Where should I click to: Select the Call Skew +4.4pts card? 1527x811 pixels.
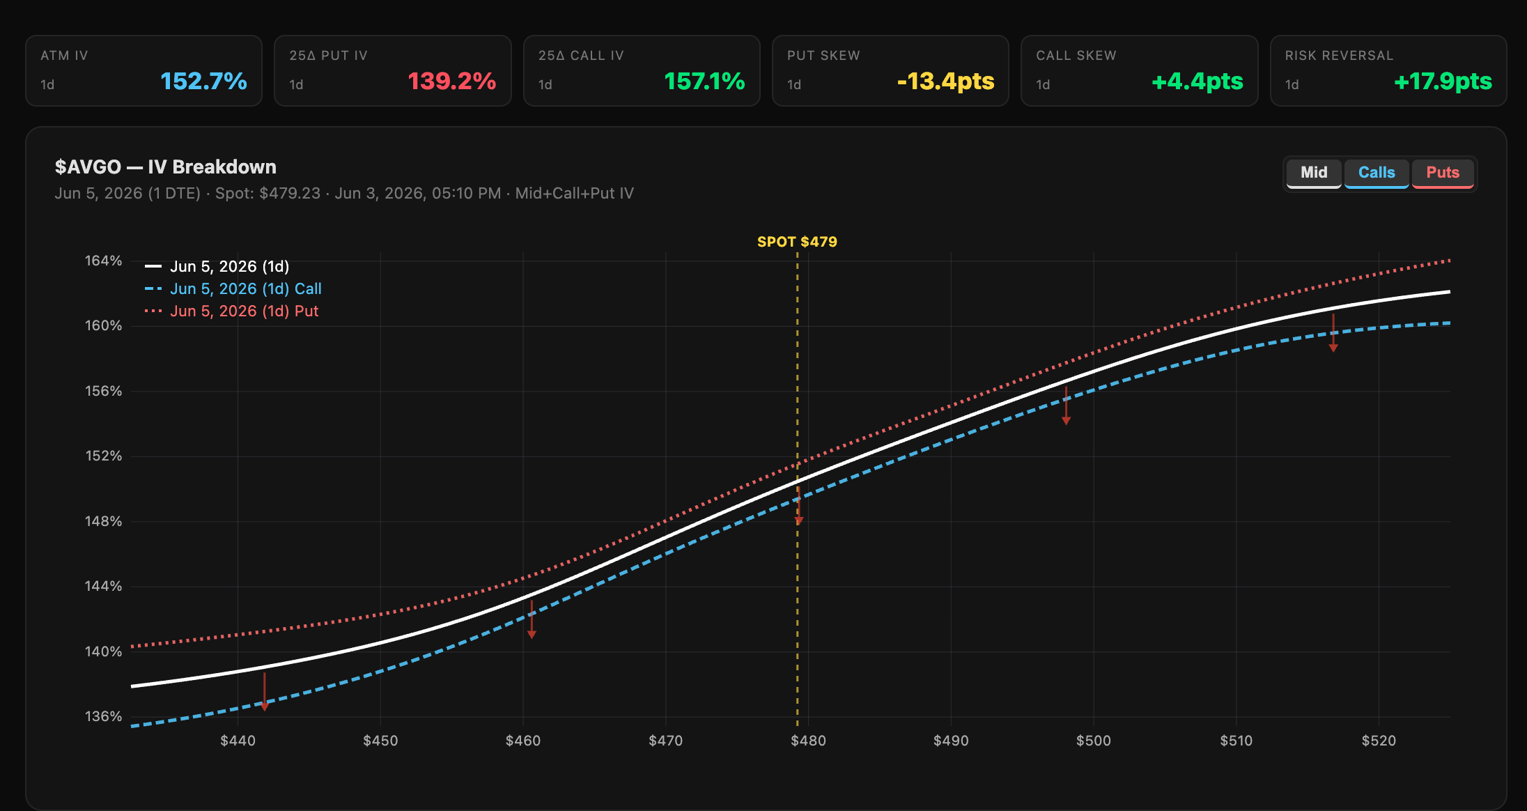point(1140,71)
